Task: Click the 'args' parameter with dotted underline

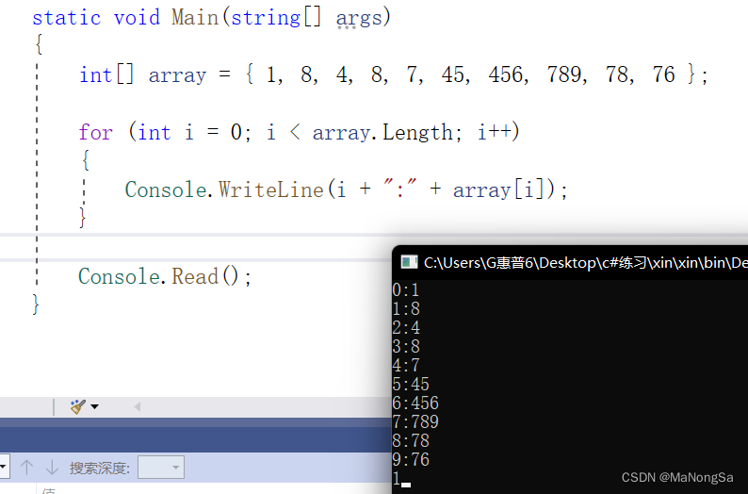Action: pos(359,19)
